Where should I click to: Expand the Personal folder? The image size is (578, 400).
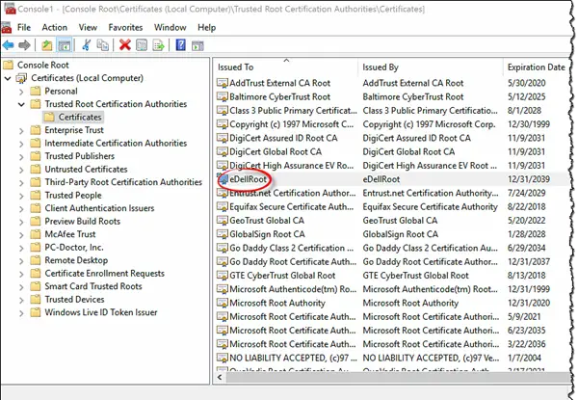pyautogui.click(x=21, y=92)
